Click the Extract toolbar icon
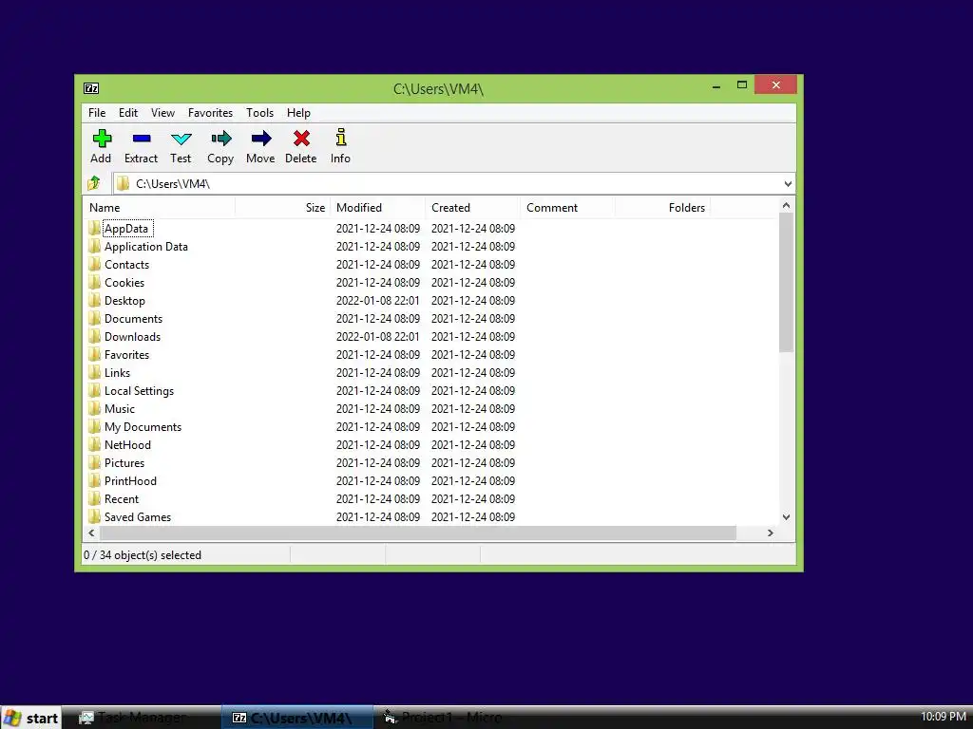This screenshot has width=973, height=729. 142,139
